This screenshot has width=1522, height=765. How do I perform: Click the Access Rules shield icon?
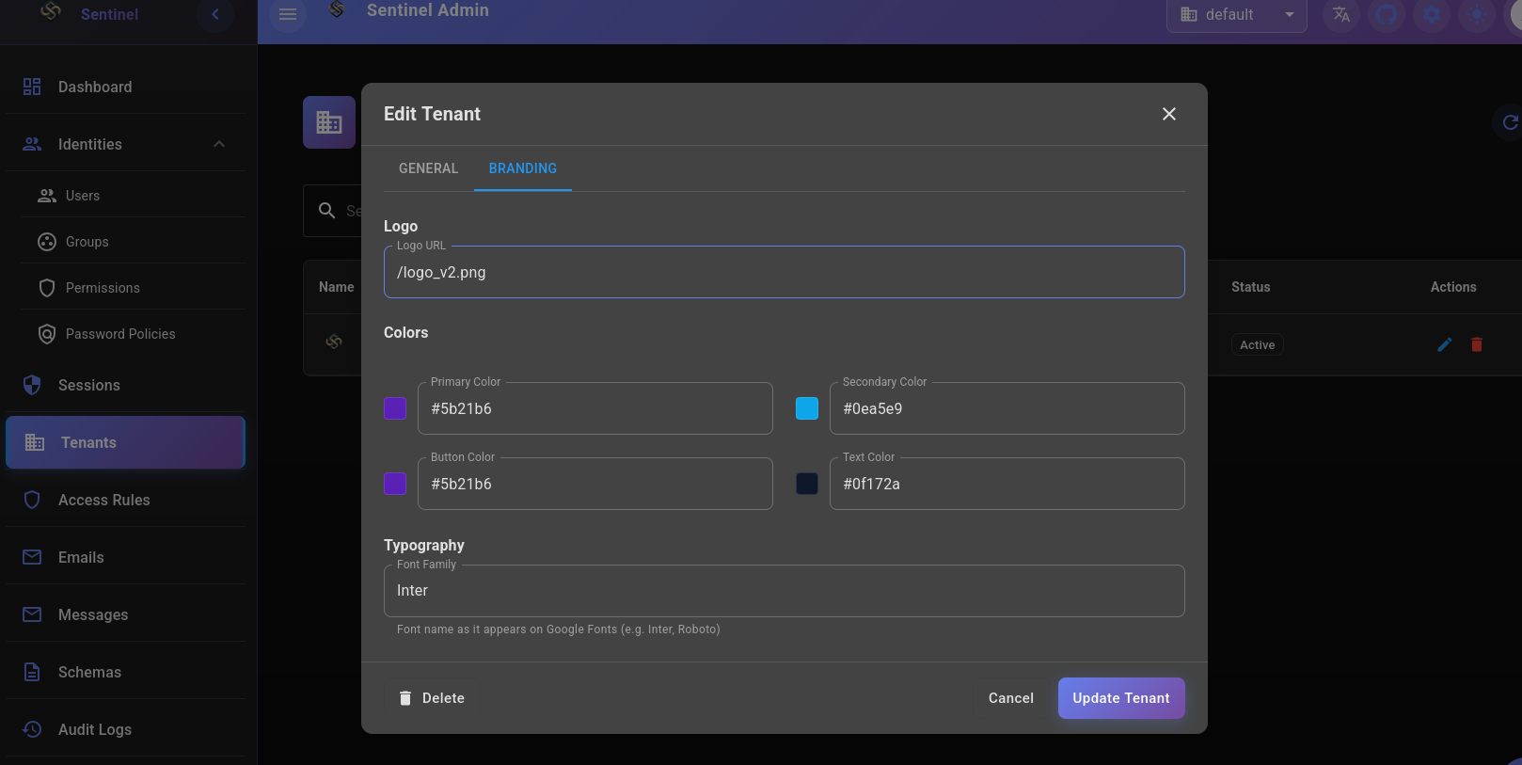(32, 500)
